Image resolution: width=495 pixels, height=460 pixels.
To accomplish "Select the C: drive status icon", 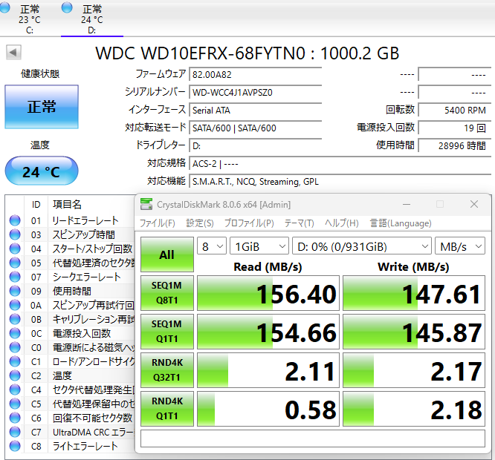I will pos(4,7).
